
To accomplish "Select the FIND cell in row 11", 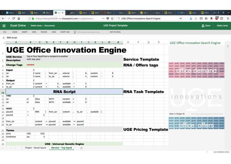I will point(16,96).
